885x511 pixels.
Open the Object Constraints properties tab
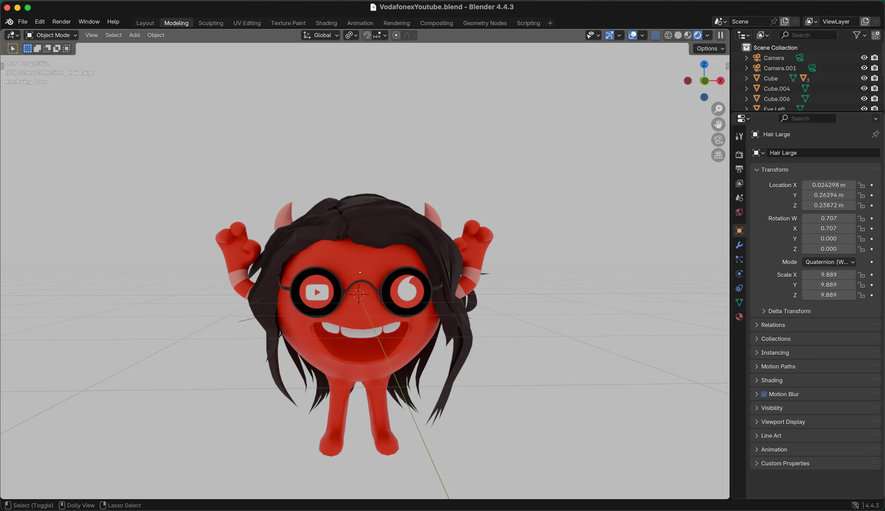(739, 288)
